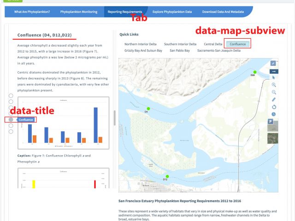
Task: Click the arrow button on map toolbar
Action: (x=273, y=71)
